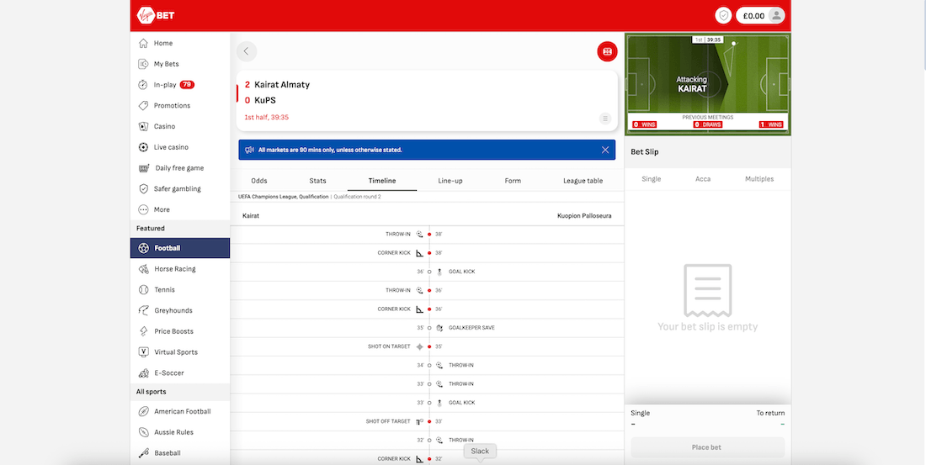
Task: Click the Slack tooltip label
Action: pos(480,451)
